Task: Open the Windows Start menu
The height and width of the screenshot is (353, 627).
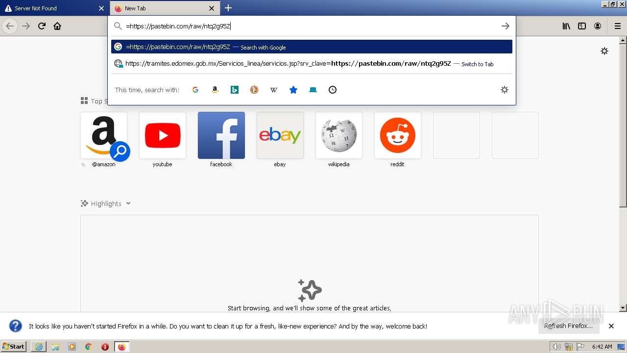Action: [14, 347]
